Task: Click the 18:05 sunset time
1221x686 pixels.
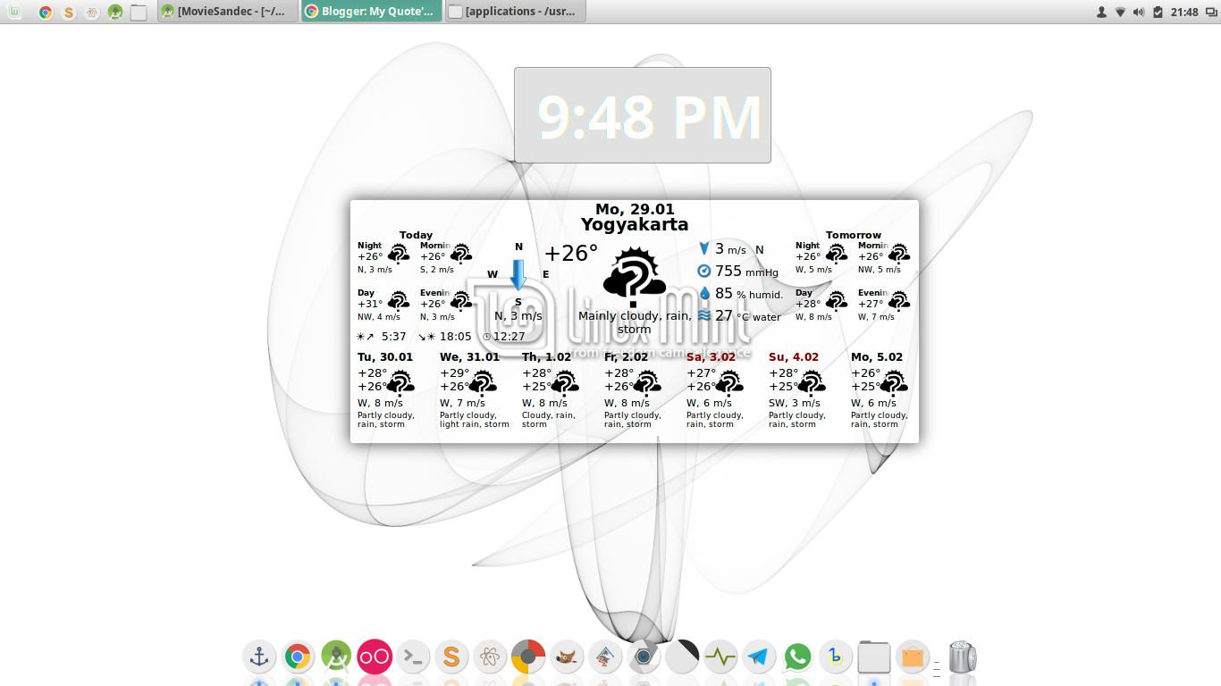Action: pos(455,337)
